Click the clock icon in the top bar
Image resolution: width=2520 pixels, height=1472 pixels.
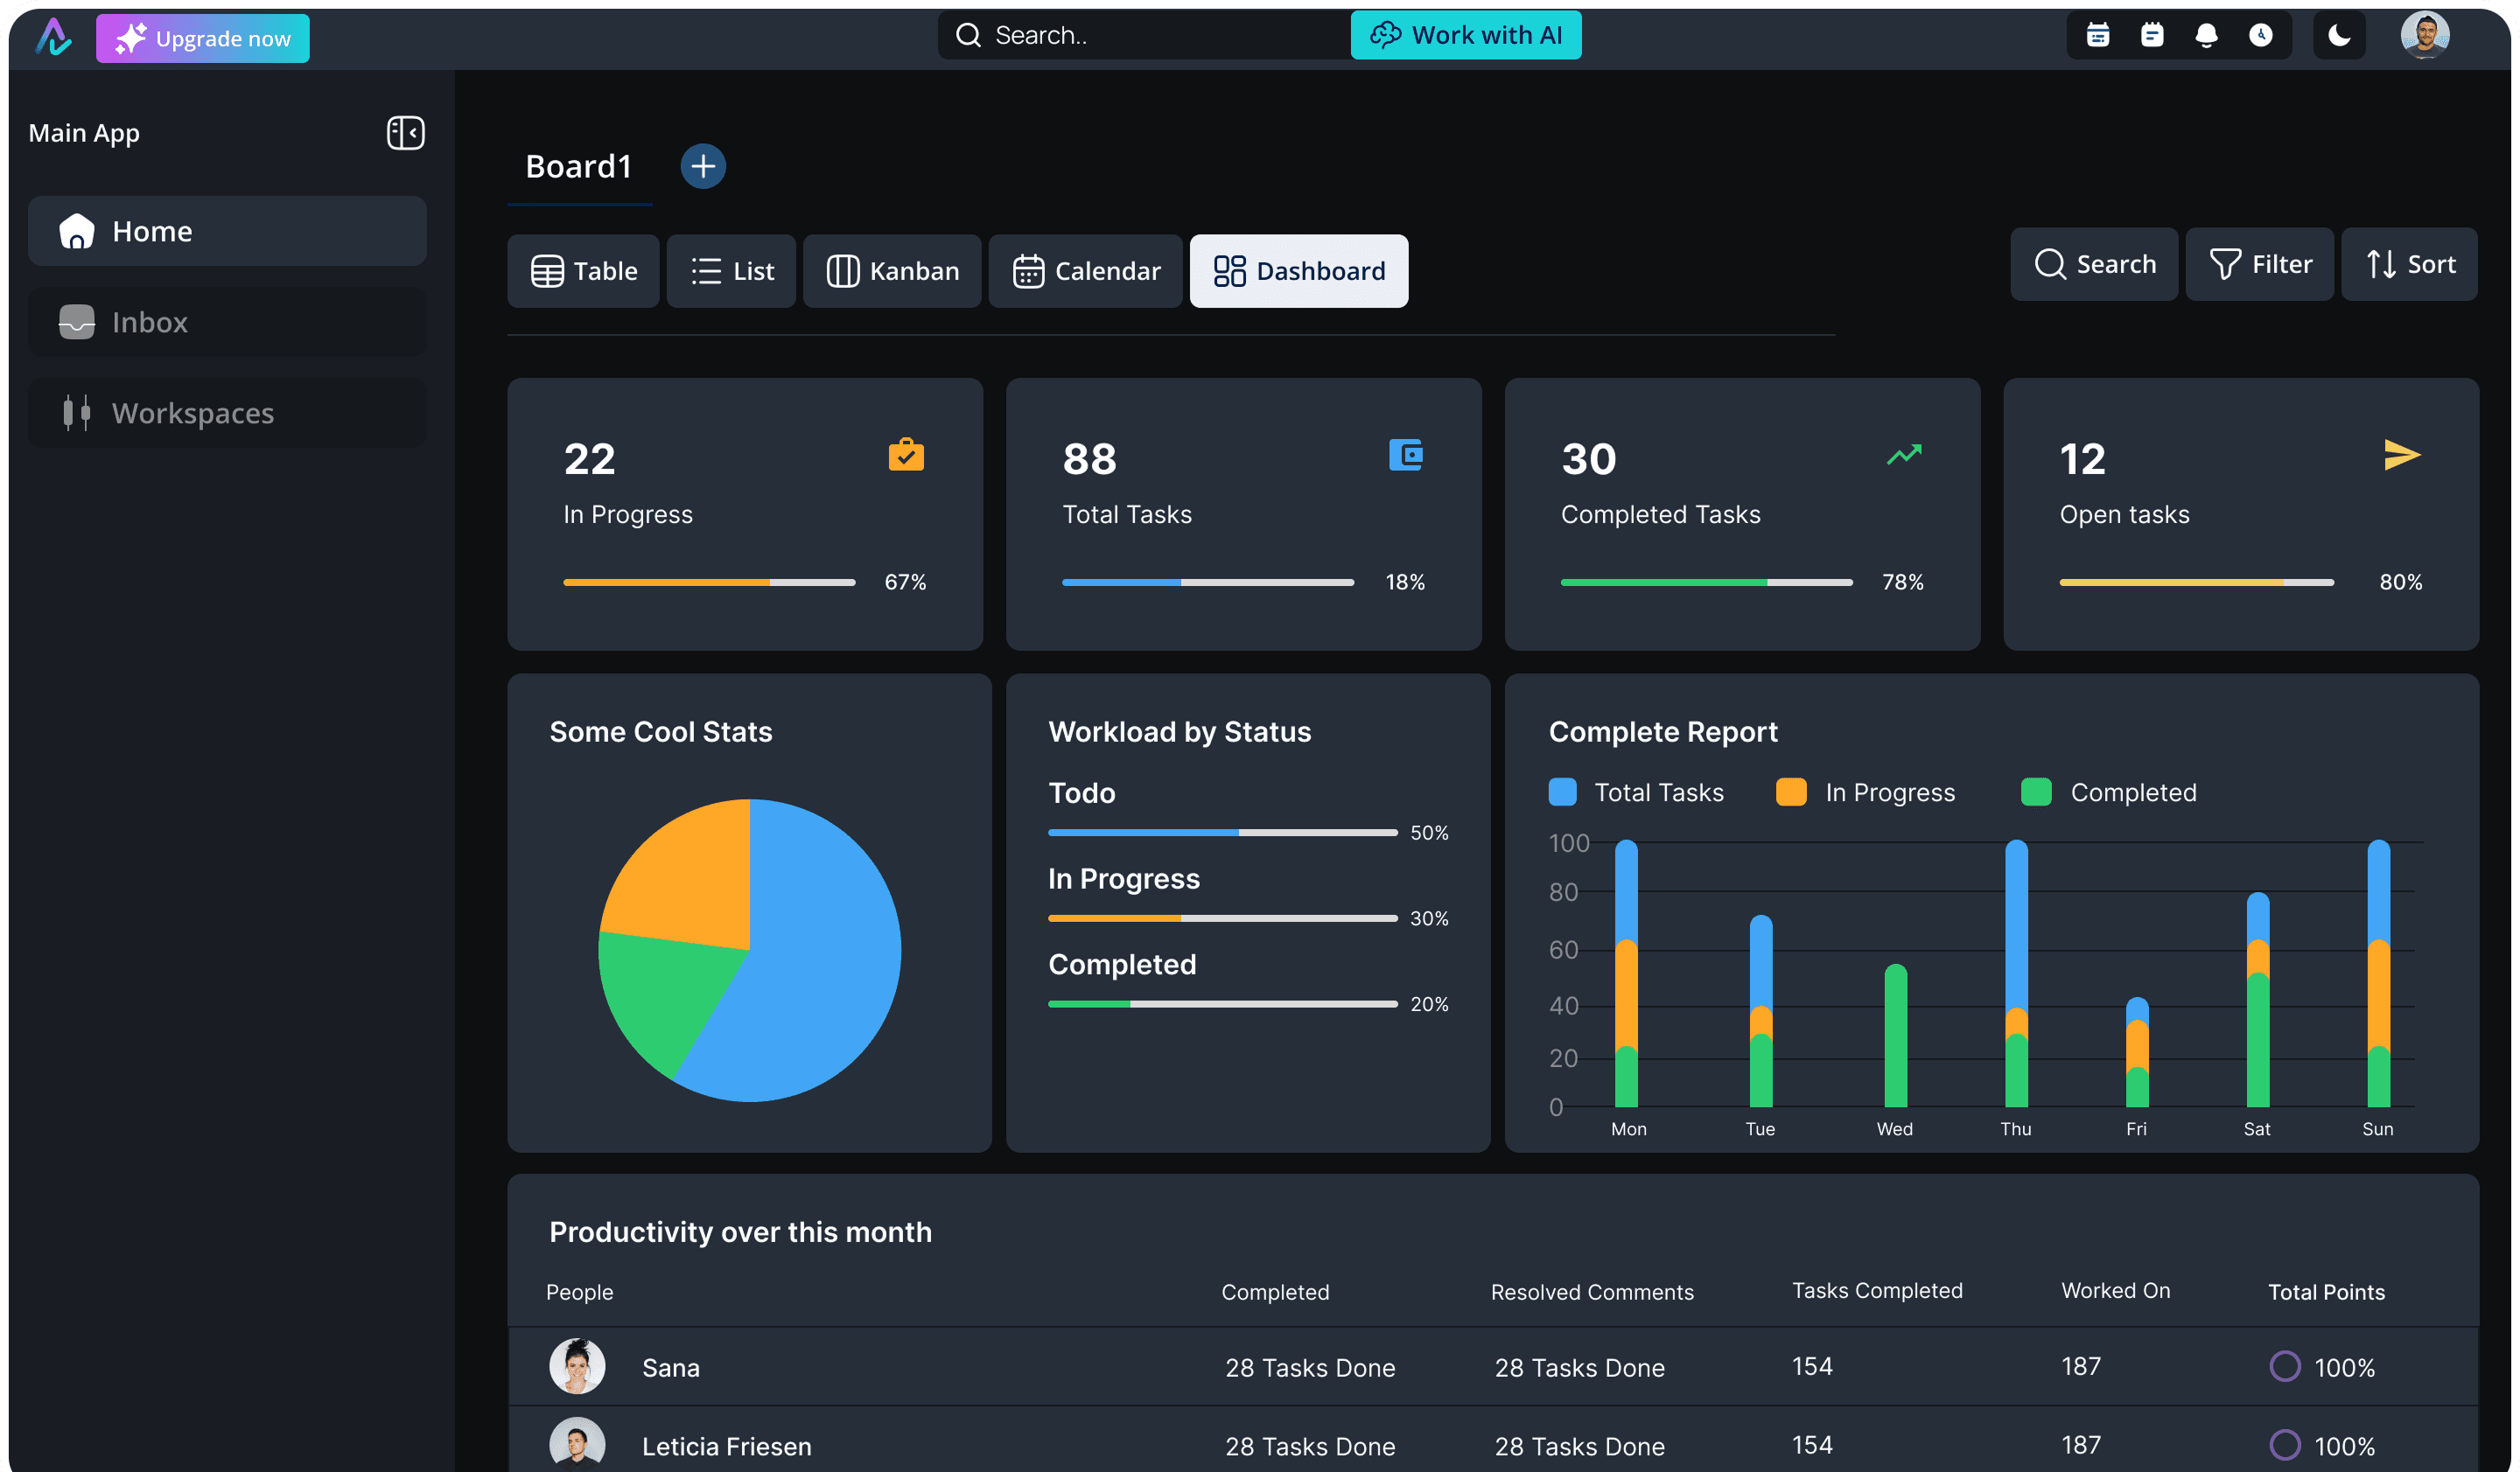2263,35
